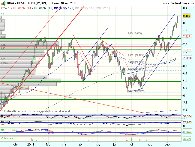Click the 6,8398 horizontal level label
Image resolution: width=195 pixels, height=147 pixels.
click(x=4, y=63)
